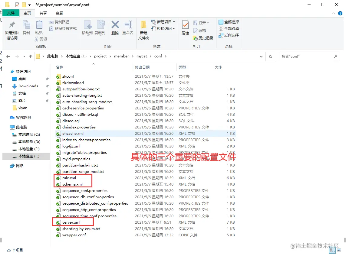Screen dimensions: 346x256
Task: Open New item (新建项目) dropdown
Action: pos(163,22)
